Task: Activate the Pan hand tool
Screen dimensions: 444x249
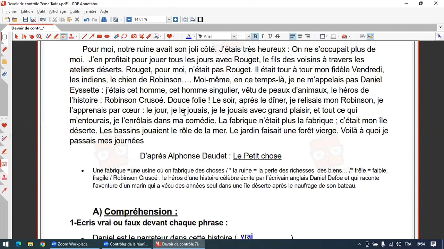Action: point(32,36)
